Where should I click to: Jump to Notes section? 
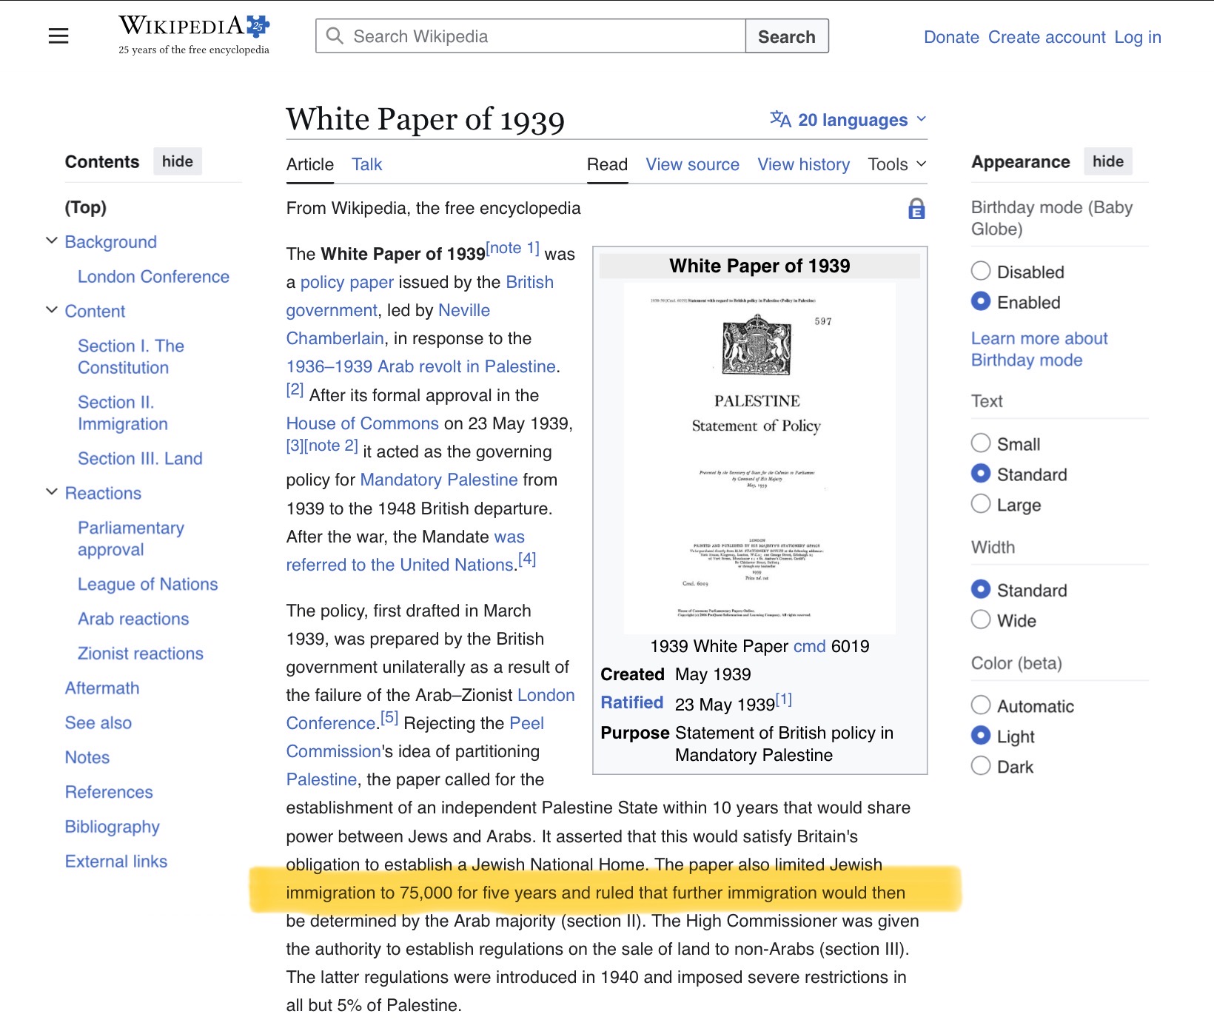pos(87,758)
